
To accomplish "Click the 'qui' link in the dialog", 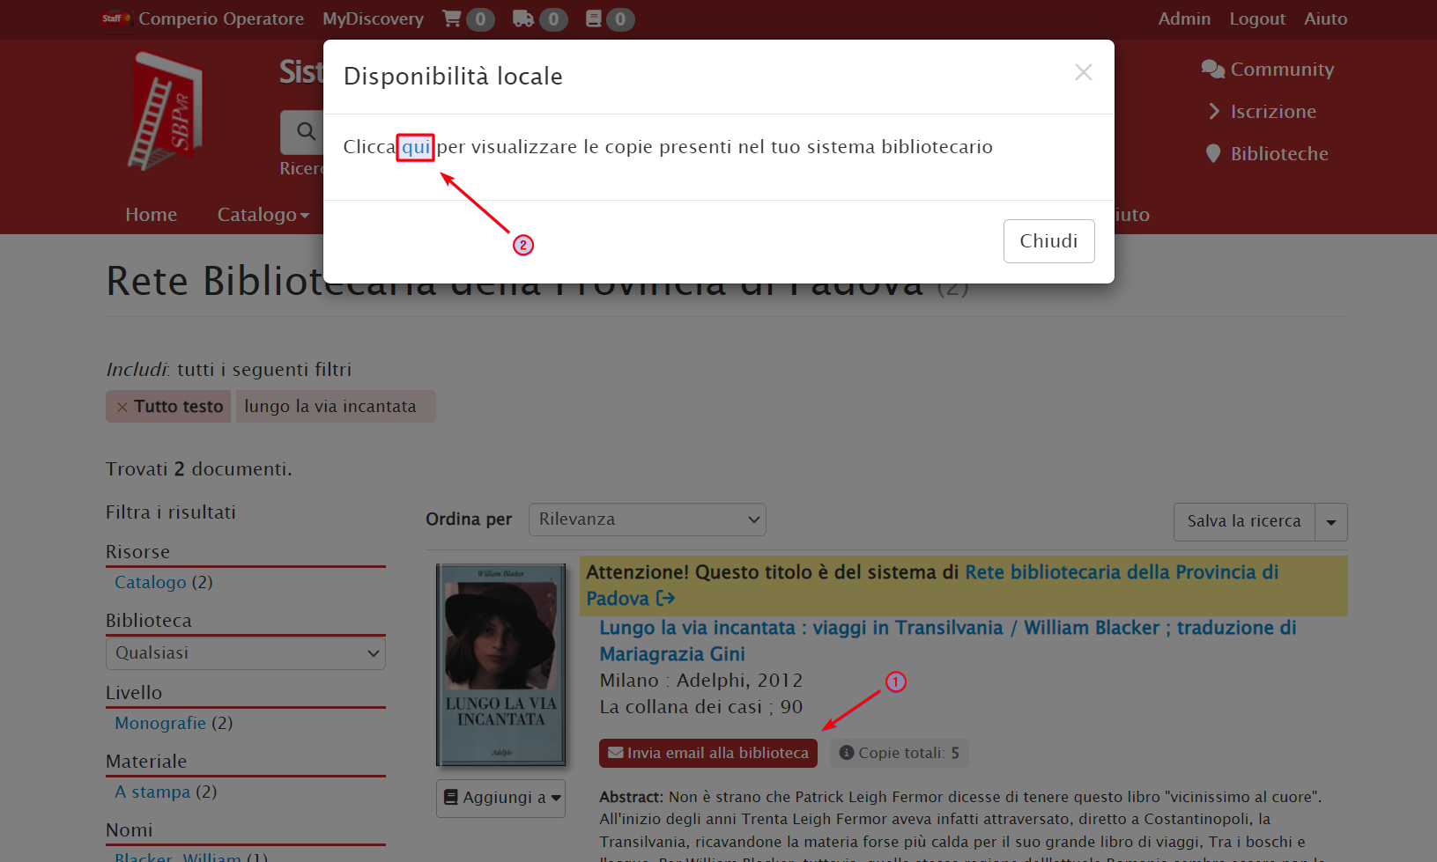I will 416,147.
